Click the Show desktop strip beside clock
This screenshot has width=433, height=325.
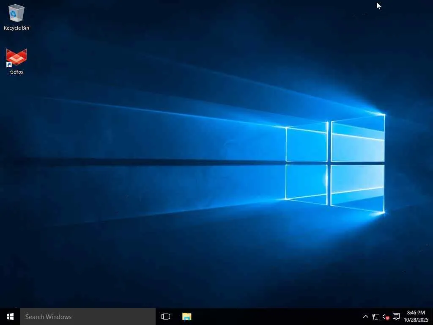432,317
